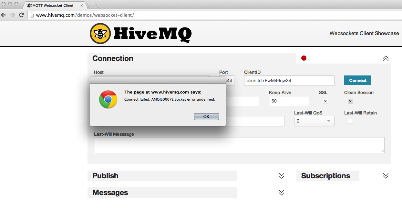Image resolution: width=402 pixels, height=218 pixels.
Task: Click the red connection status indicator
Action: [x=304, y=58]
